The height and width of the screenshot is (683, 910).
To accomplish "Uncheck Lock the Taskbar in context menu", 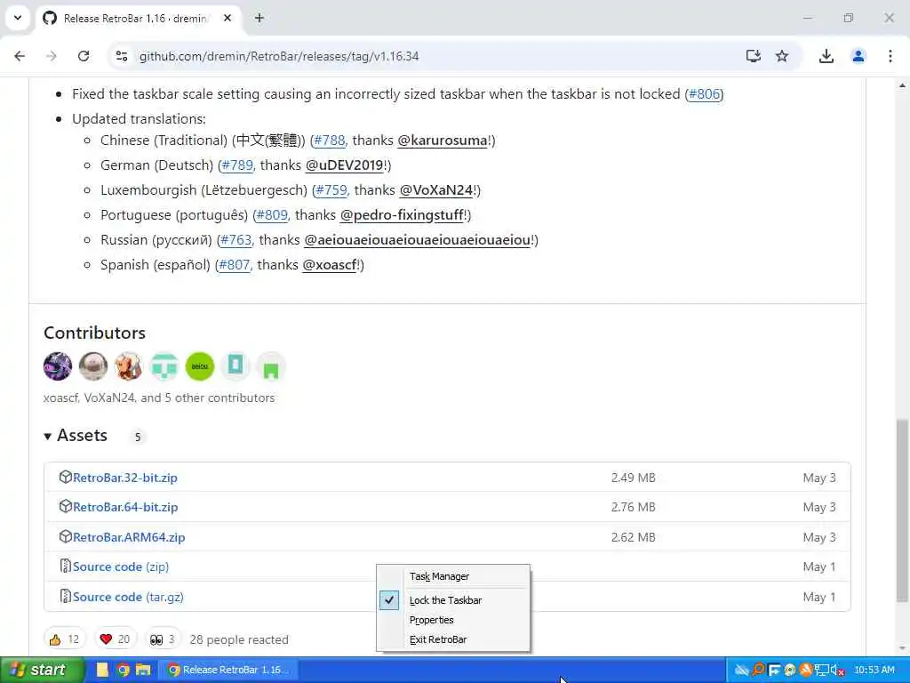I will pos(452,600).
